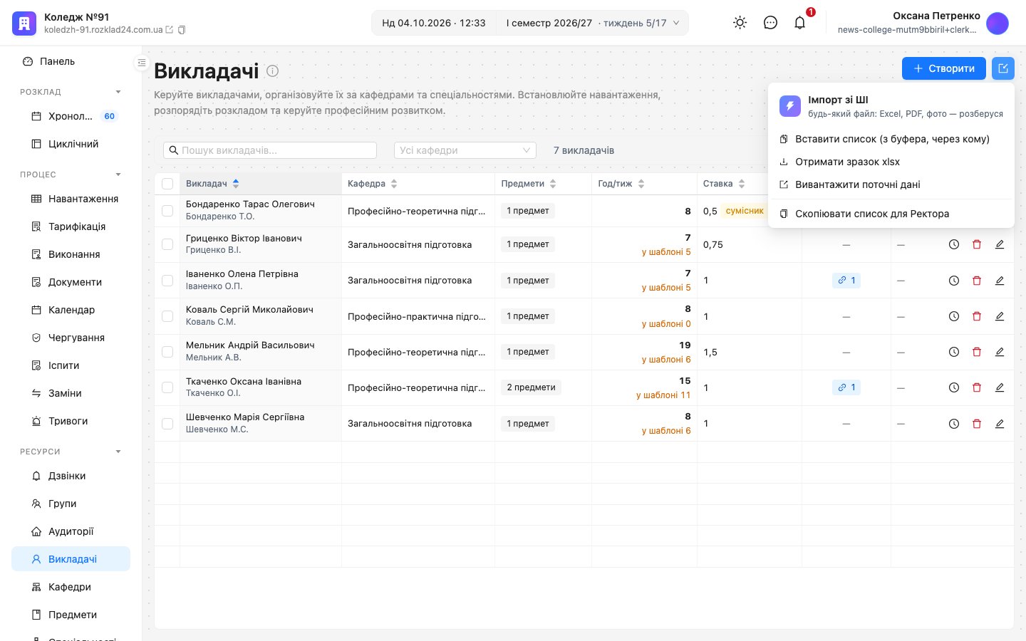The height and width of the screenshot is (641, 1026).
Task: Click the 2 предмети tag for Ткаченко
Action: point(531,387)
